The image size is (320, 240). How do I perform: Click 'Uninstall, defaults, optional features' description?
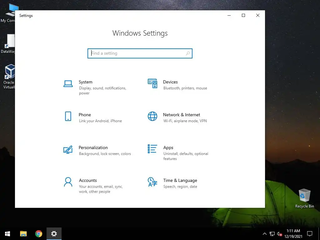click(x=186, y=156)
